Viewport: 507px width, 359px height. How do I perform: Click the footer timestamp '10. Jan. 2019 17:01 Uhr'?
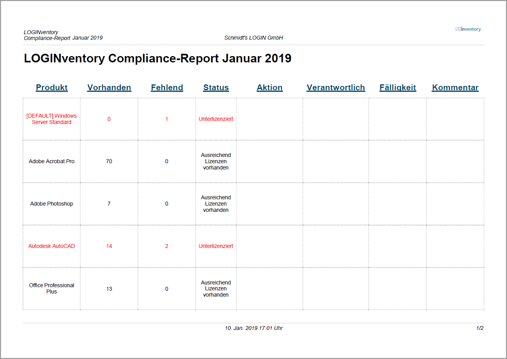click(x=253, y=328)
